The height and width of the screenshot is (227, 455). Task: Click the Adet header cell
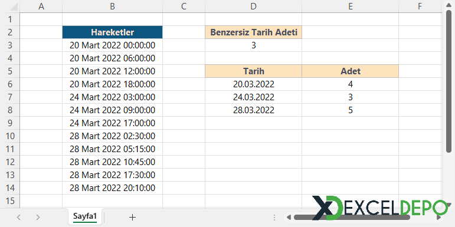pos(350,71)
